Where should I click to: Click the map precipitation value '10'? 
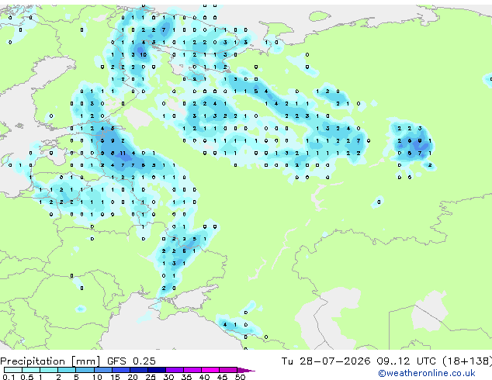pos(143,54)
